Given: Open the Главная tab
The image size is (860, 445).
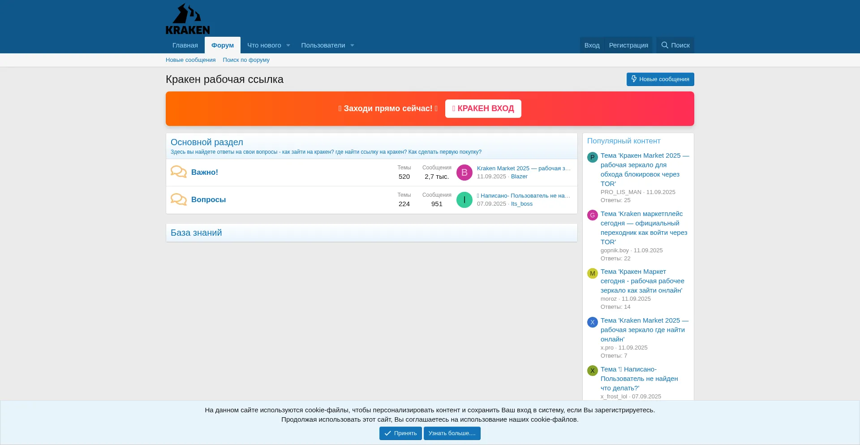Looking at the screenshot, I should (x=185, y=45).
